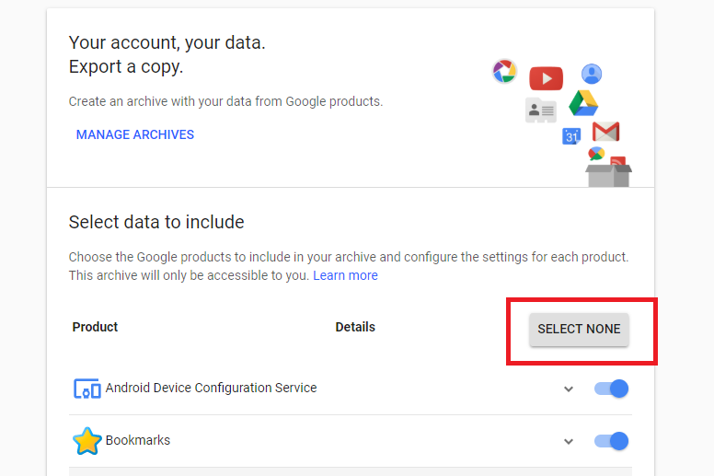
Task: Click the blue Calendar 31 icon
Action: [x=571, y=136]
